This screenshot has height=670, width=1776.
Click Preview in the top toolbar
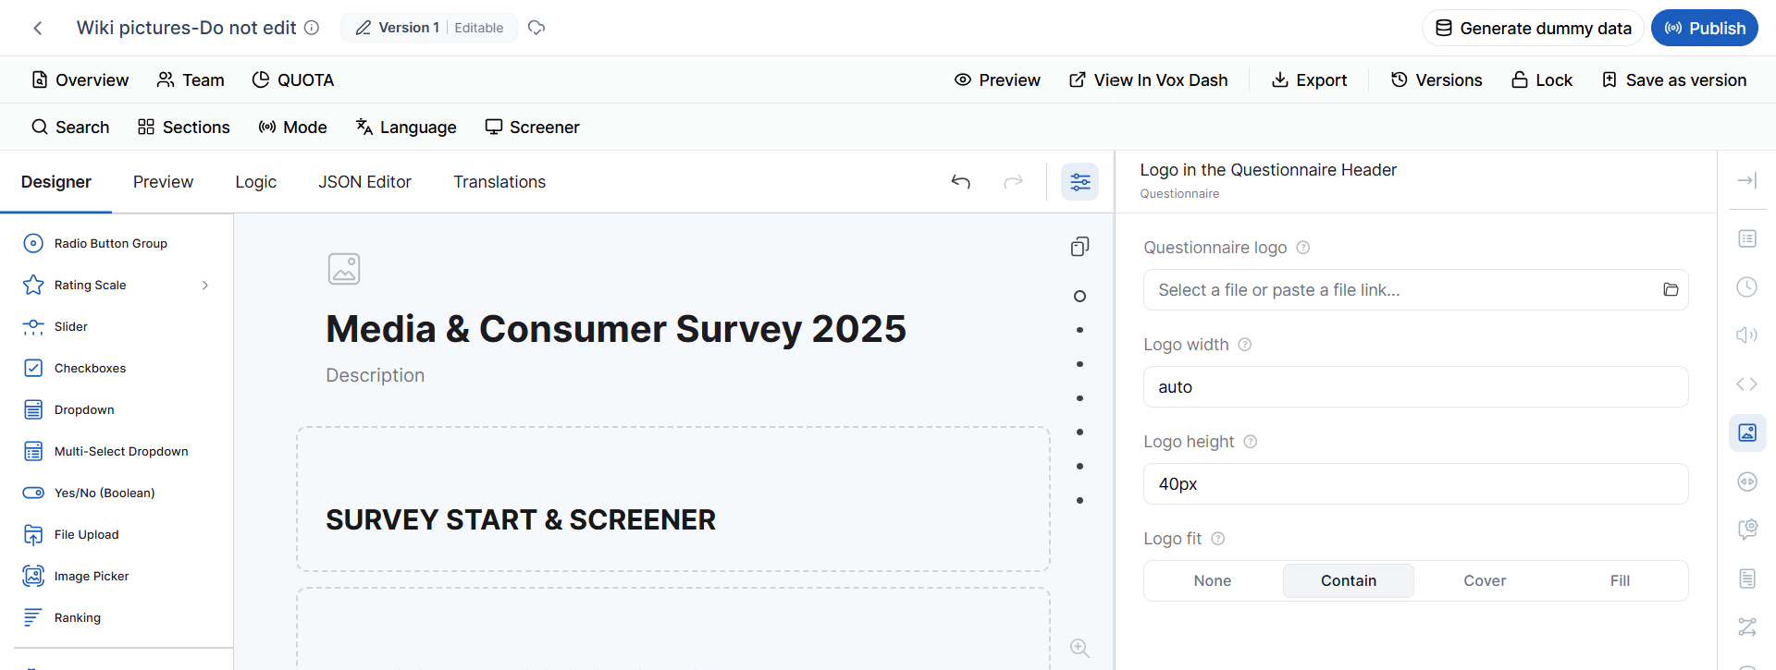[x=997, y=80]
